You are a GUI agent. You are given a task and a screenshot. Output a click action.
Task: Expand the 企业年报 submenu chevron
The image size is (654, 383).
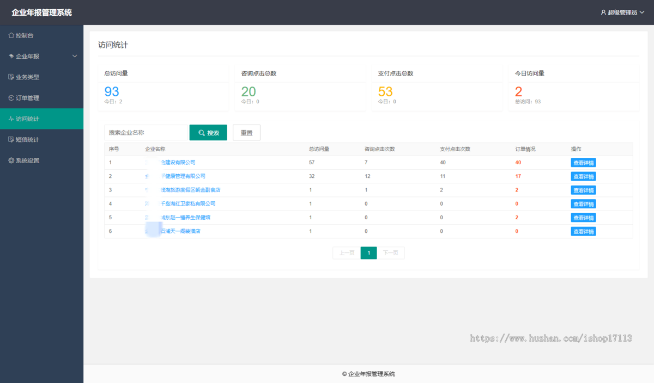[75, 56]
